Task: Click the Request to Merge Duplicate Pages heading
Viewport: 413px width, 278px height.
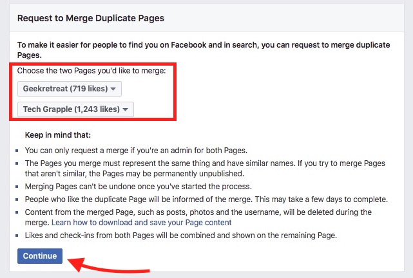Action: coord(91,18)
